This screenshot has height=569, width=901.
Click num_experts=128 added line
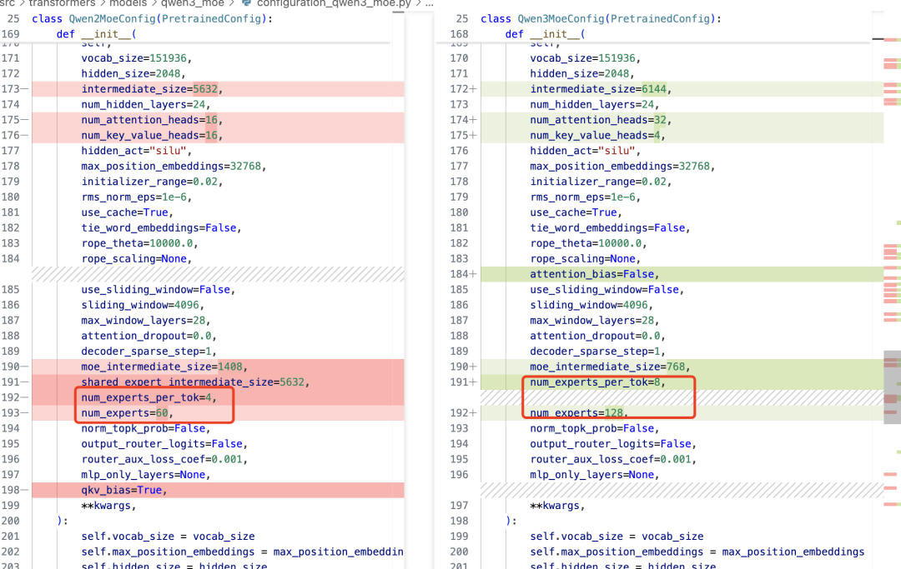[579, 413]
